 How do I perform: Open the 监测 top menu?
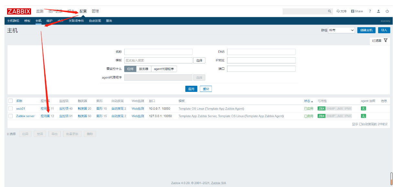[39, 11]
